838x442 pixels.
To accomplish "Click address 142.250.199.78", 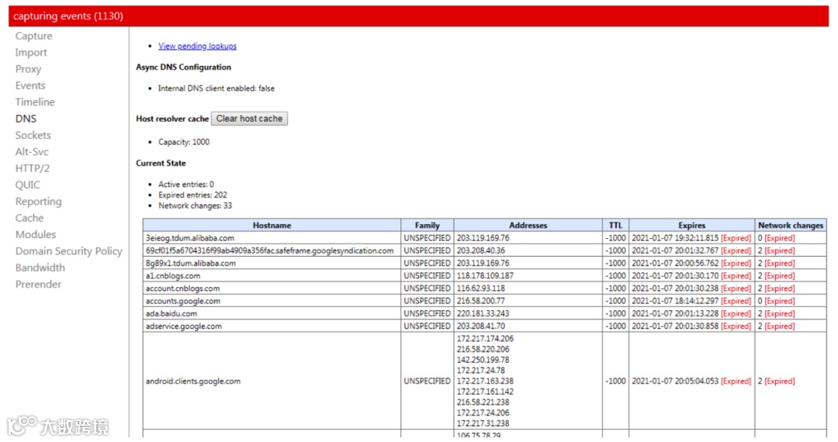I will 483,360.
